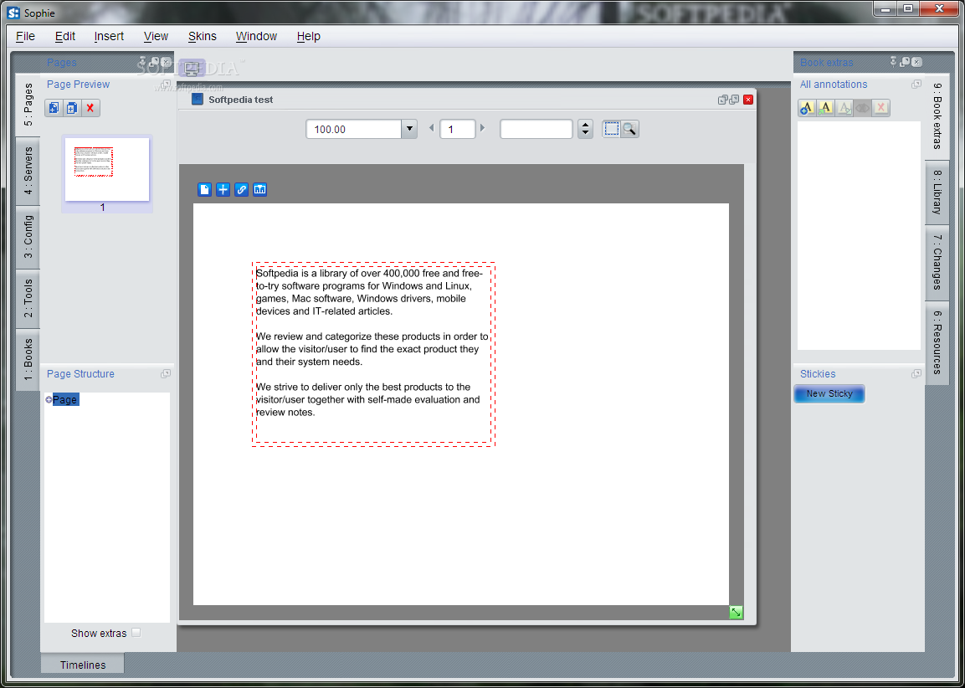Click the green resize handle on the page

tap(736, 613)
